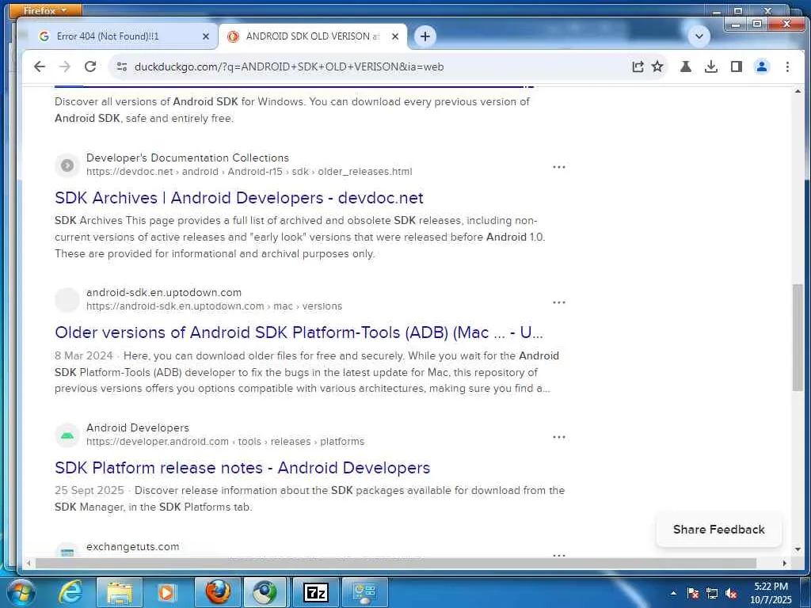Viewport: 811px width, 608px height.
Task: Click devdoc.net older_releases.html URL
Action: (249, 172)
